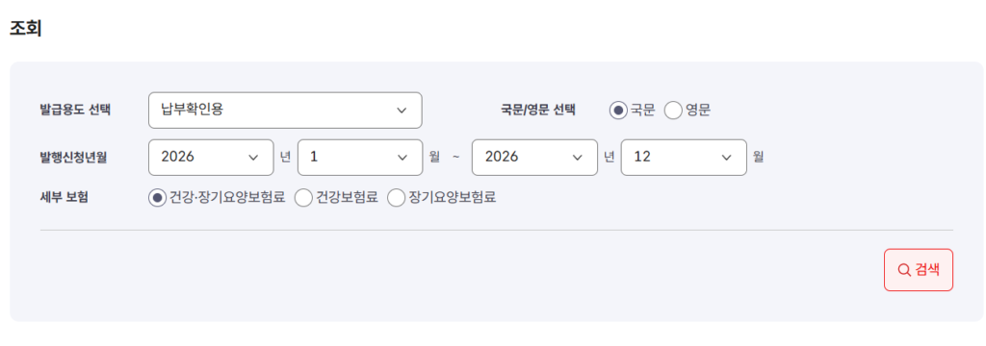
Task: Click the chevron arrow of start year 2026
Action: (x=253, y=157)
